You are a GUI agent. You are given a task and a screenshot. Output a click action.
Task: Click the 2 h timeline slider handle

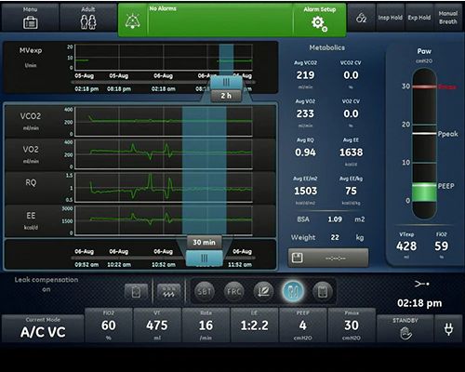[226, 83]
